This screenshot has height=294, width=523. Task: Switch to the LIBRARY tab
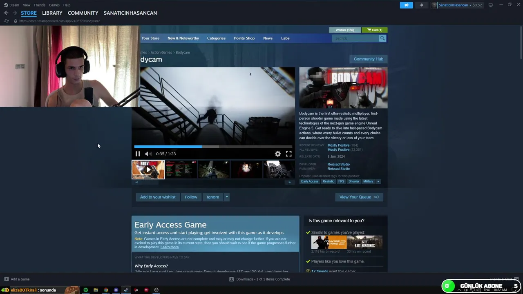tap(52, 13)
